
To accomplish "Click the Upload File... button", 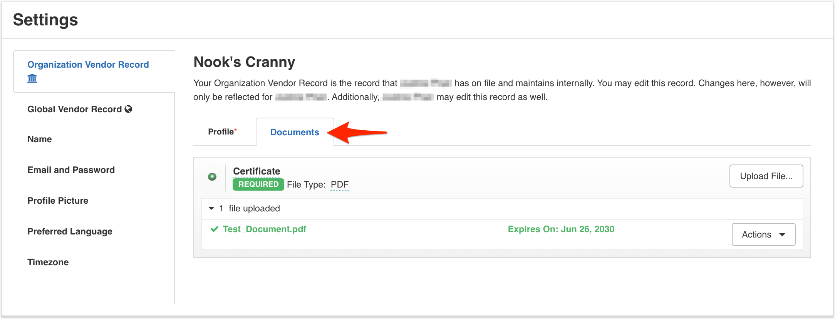I will click(x=766, y=176).
